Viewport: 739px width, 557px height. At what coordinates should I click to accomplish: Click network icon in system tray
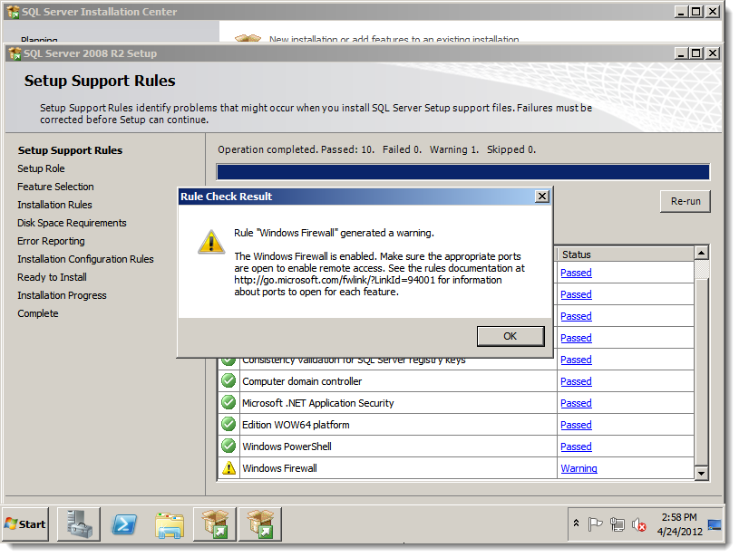pos(617,524)
